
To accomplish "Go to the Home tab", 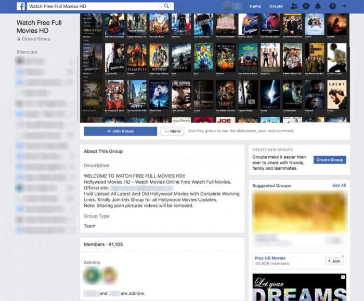I will click(255, 6).
